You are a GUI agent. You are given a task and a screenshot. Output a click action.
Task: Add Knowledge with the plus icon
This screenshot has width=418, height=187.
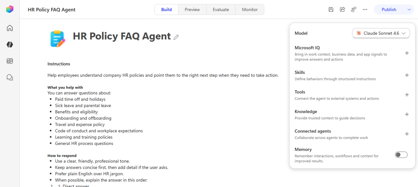(x=407, y=114)
